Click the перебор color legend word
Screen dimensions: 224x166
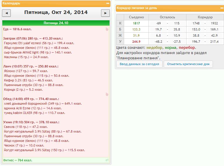click(187, 48)
